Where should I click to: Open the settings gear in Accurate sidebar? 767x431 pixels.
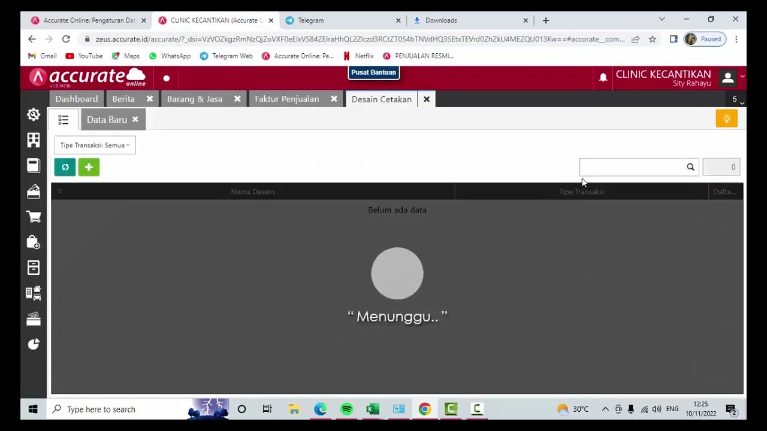pos(34,114)
